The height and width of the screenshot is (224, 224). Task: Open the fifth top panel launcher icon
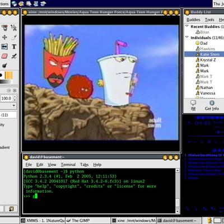pyautogui.click(x=43, y=3)
